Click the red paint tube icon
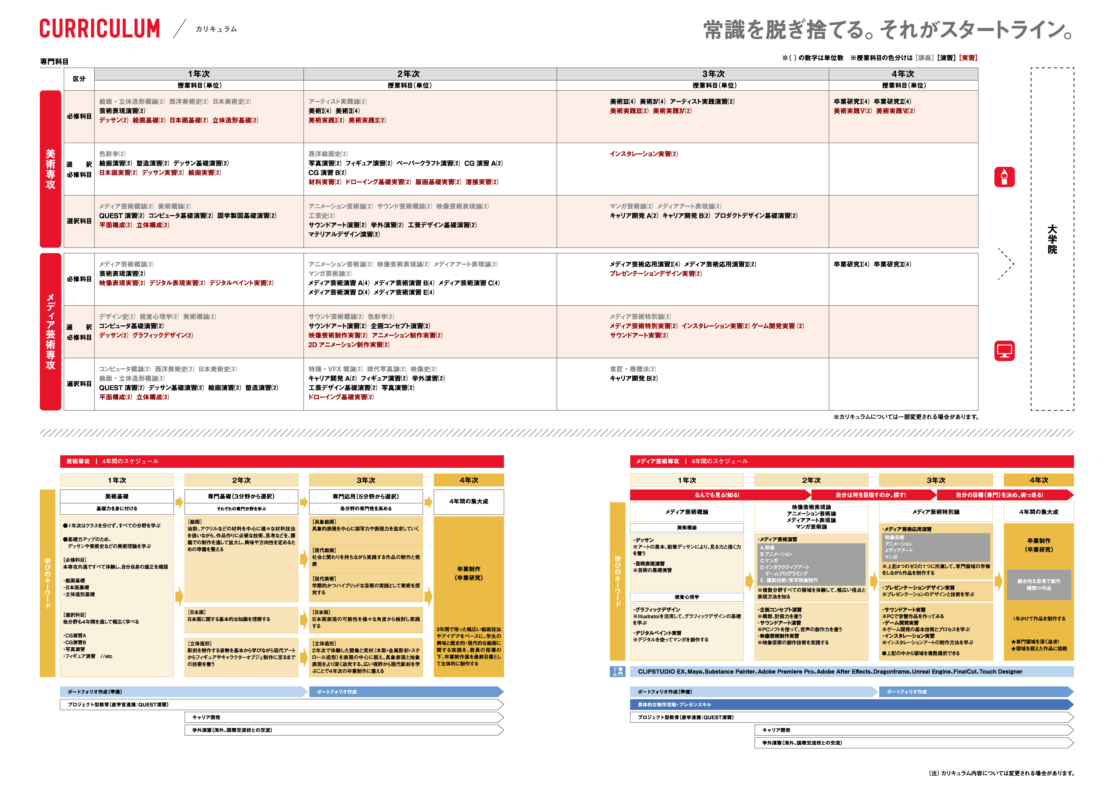Screen dimensions: 1114x787 pos(1004,177)
